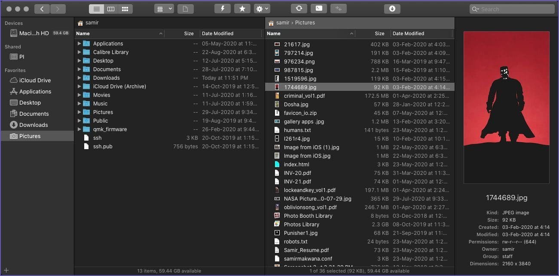Expand the Applications folder in the left pane
Screen dimensions: 559x276
pos(79,43)
